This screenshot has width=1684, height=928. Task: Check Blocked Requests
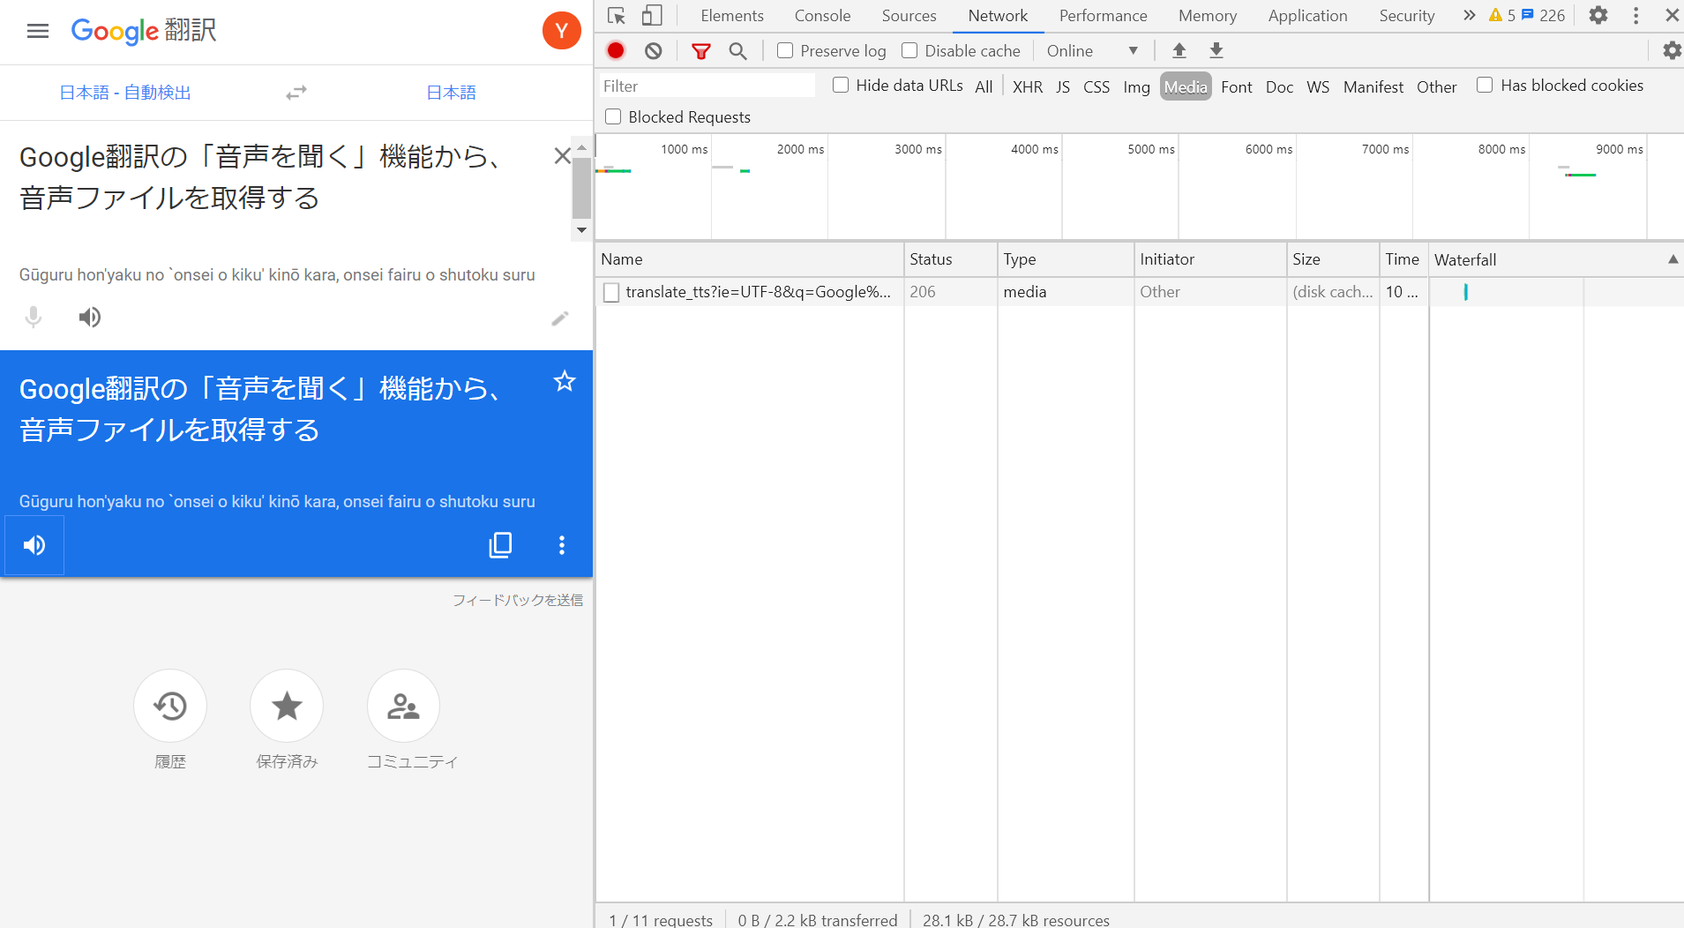[613, 117]
